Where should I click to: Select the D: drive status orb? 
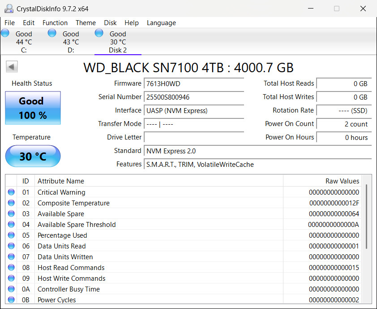[52, 33]
